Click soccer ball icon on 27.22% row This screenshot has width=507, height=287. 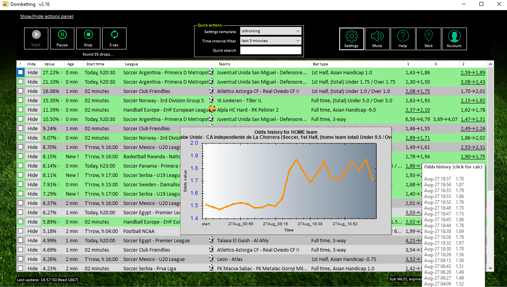(x=211, y=72)
